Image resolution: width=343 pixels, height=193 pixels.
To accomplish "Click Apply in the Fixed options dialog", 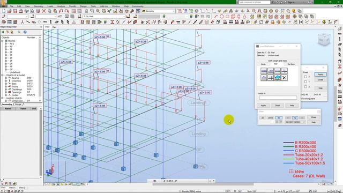I will click(320, 75).
